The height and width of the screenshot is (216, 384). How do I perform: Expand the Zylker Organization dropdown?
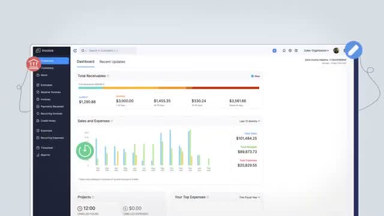(316, 50)
